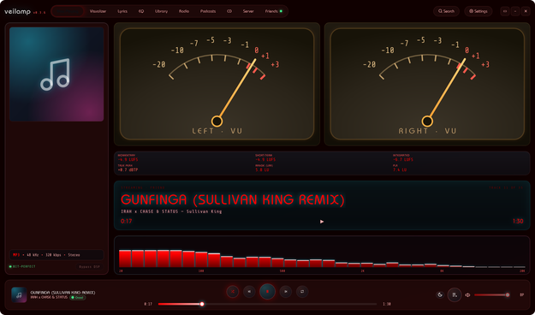Click the 0:17 elapsed time in the track display

point(126,221)
